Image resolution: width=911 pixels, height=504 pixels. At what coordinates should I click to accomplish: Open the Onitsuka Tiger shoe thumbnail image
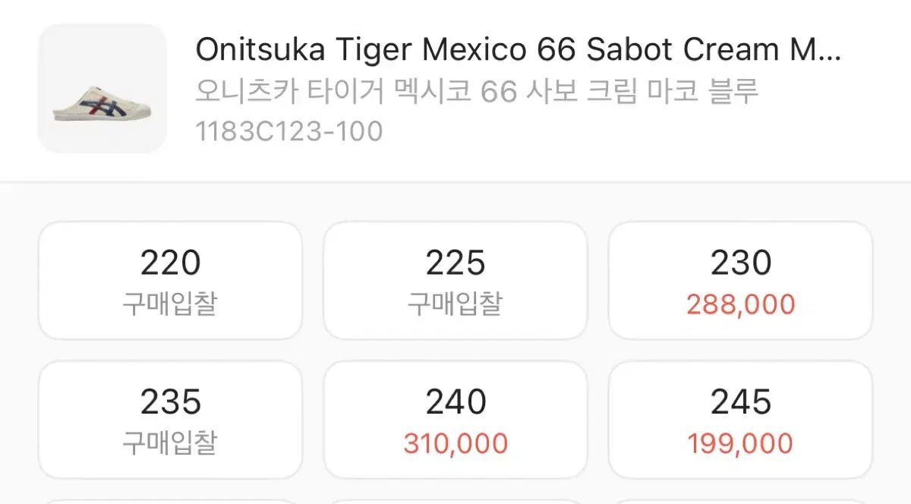(x=102, y=88)
